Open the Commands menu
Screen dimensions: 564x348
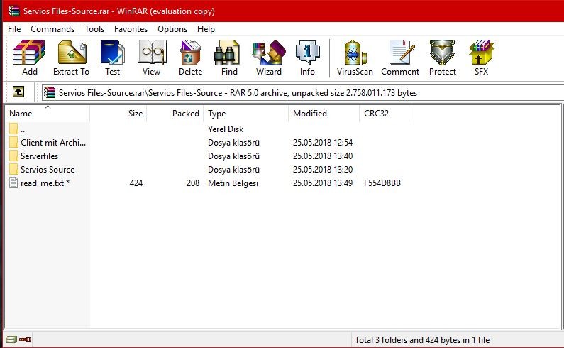click(x=52, y=29)
